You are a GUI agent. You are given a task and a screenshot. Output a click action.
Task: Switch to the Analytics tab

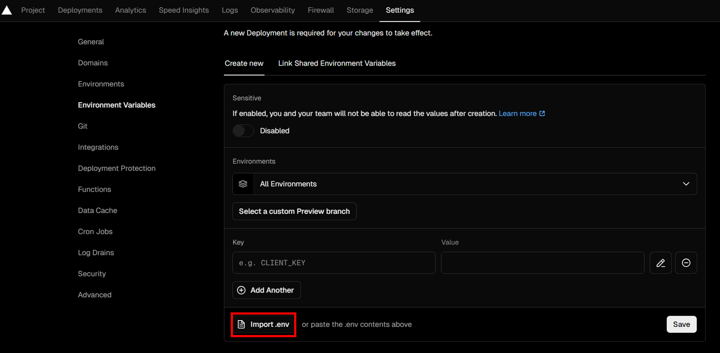click(x=131, y=10)
